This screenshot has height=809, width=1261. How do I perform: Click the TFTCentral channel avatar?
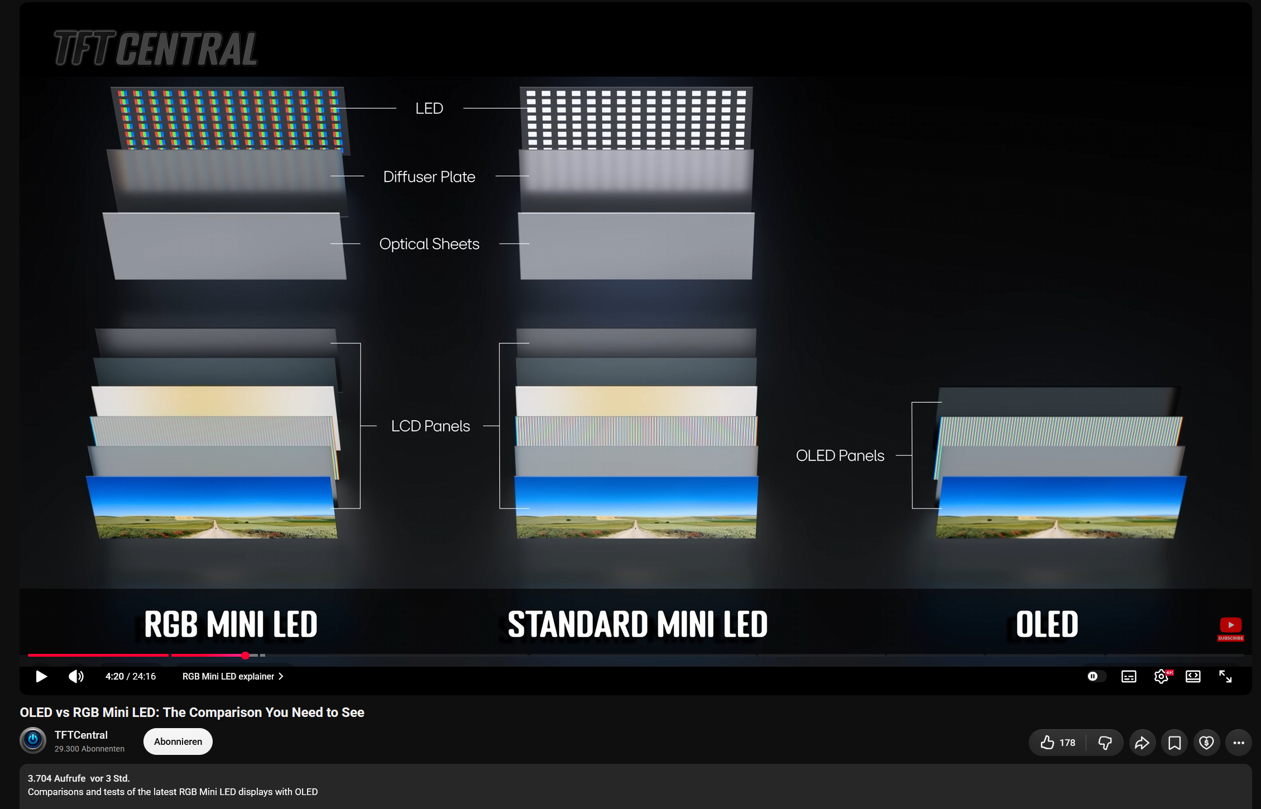pyautogui.click(x=33, y=741)
